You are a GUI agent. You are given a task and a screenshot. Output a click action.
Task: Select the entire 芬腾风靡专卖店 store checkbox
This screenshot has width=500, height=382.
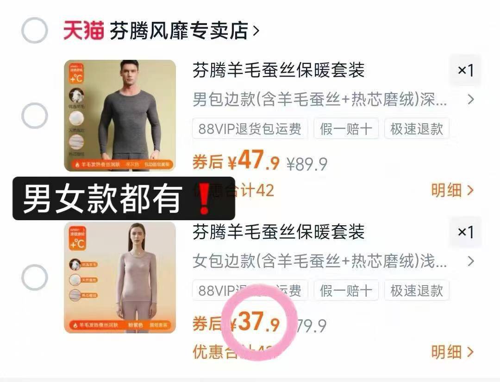click(35, 30)
